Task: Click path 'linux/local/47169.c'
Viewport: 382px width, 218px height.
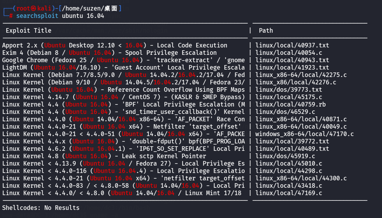Action: click(x=289, y=193)
